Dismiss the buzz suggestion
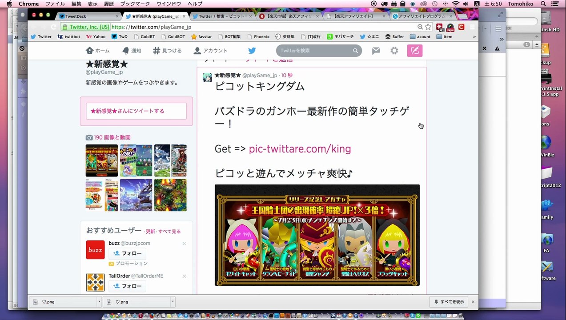Viewport: 566px width, 320px height. pos(184,244)
